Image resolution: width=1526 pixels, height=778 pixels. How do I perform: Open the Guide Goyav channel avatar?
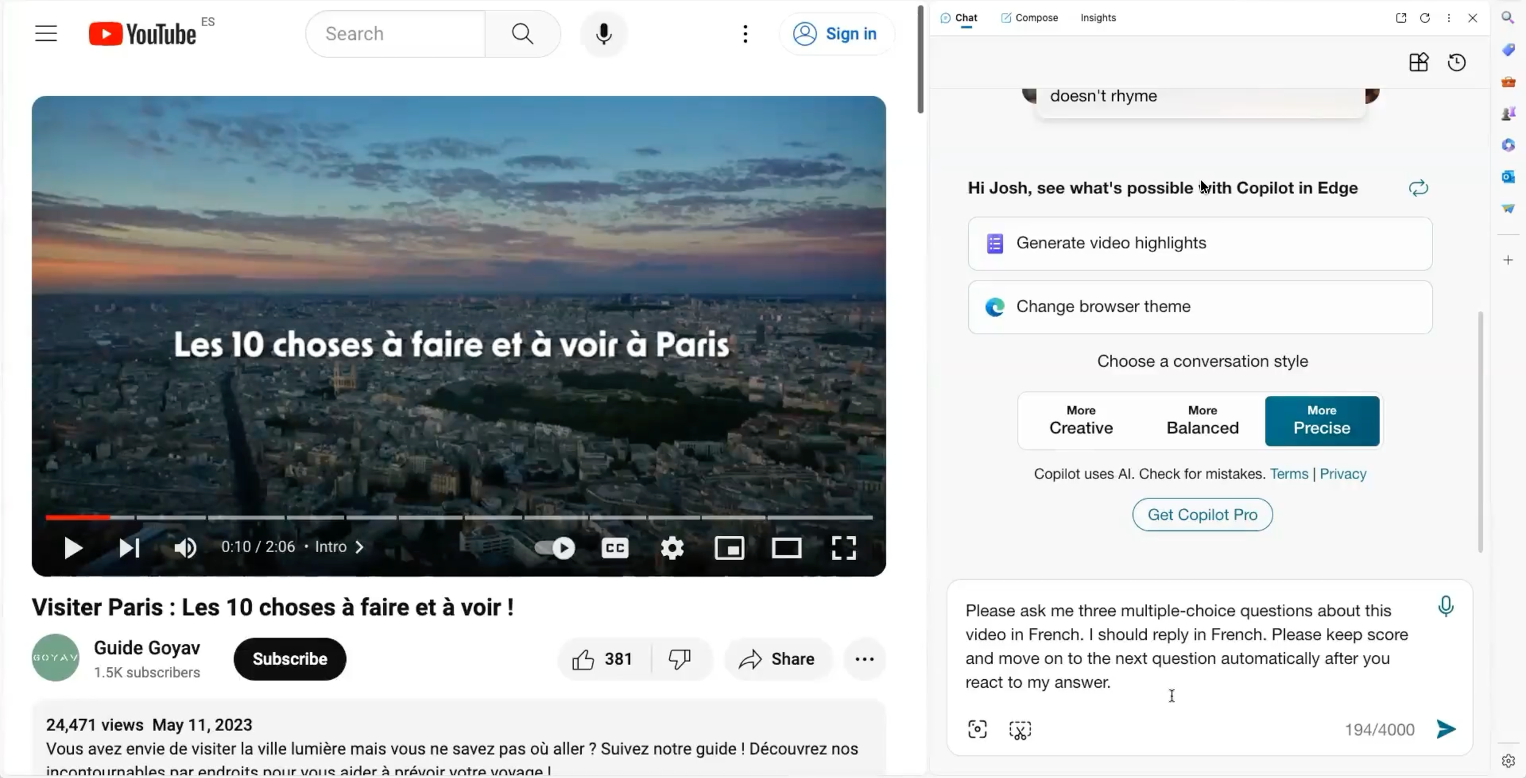[56, 658]
